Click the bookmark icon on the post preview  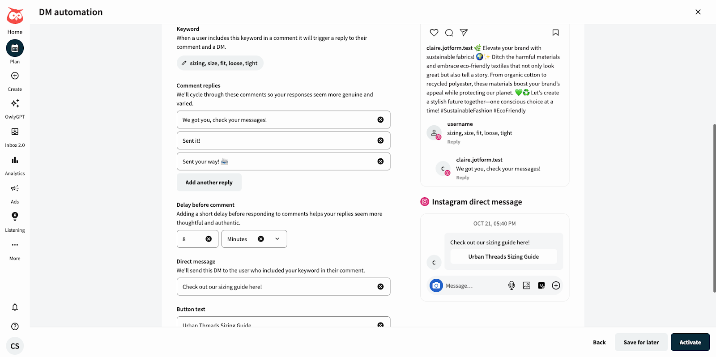(x=555, y=32)
